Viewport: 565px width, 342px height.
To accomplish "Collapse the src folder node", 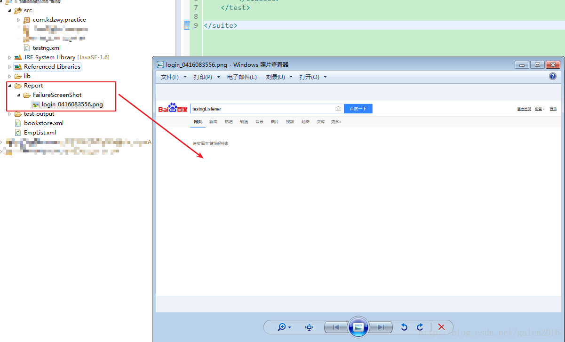I will click(9, 10).
